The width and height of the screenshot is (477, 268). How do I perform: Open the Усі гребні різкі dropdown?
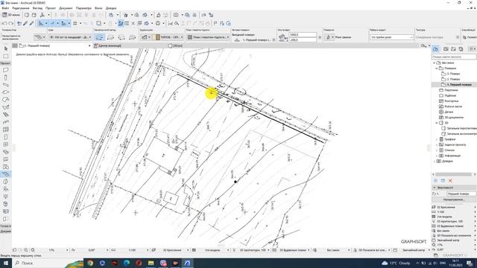(x=391, y=37)
